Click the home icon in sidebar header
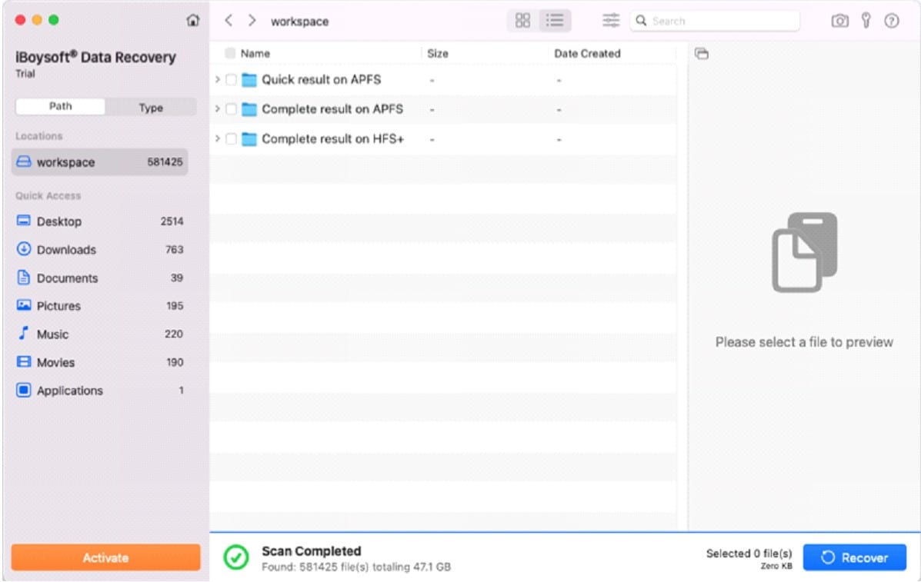The image size is (921, 582). click(x=193, y=21)
